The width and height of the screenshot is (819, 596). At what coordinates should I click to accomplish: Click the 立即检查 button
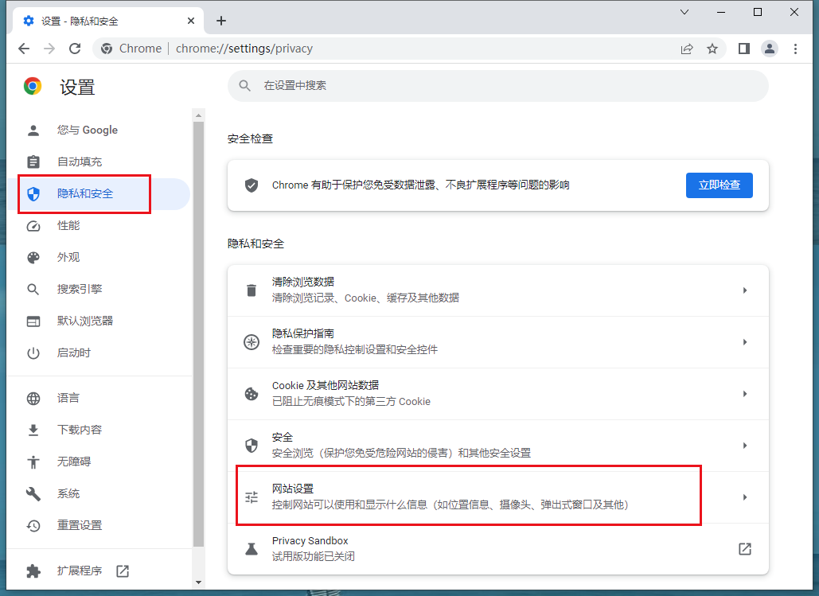coord(719,185)
